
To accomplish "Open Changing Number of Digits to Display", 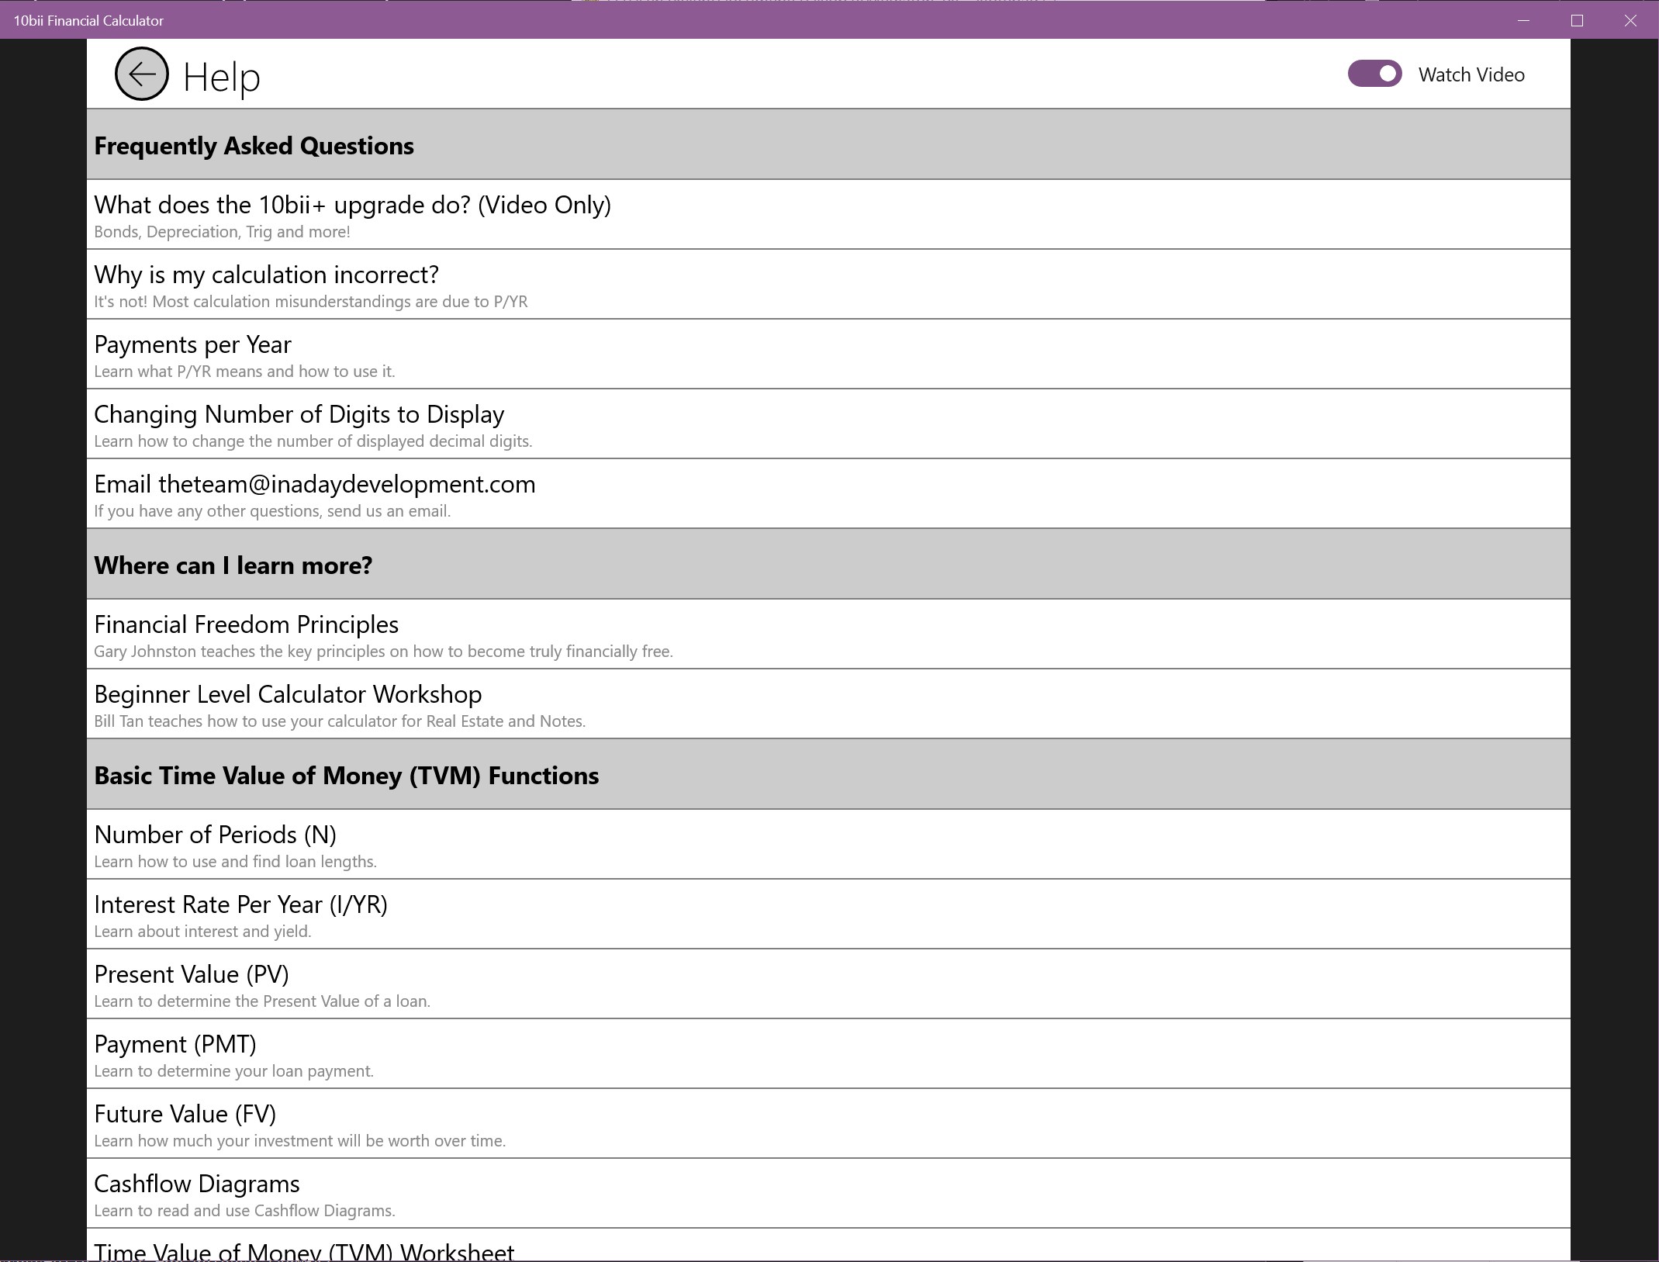I will (x=299, y=424).
